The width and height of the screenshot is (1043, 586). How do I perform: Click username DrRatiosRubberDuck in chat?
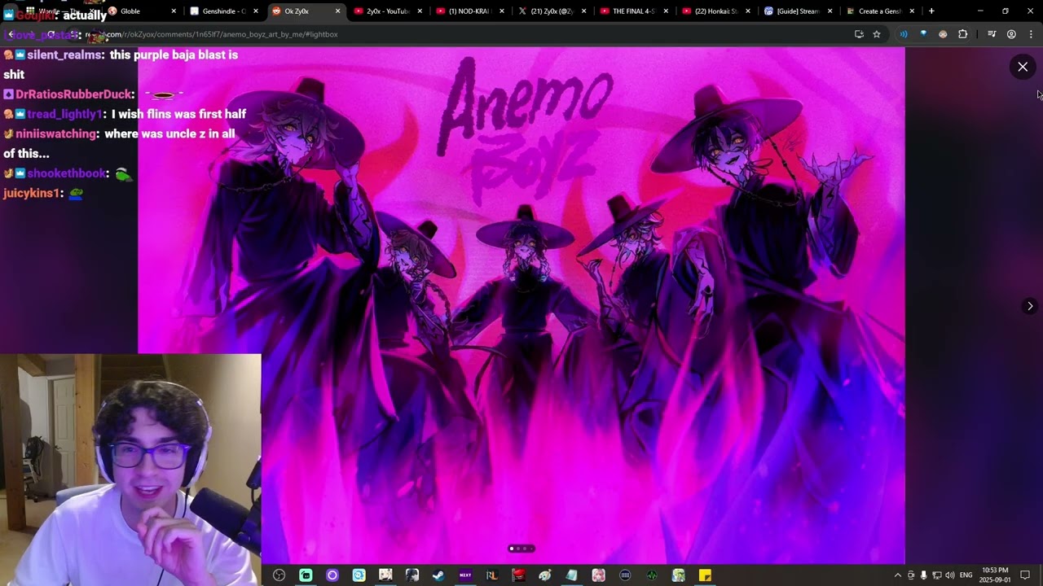[75, 94]
